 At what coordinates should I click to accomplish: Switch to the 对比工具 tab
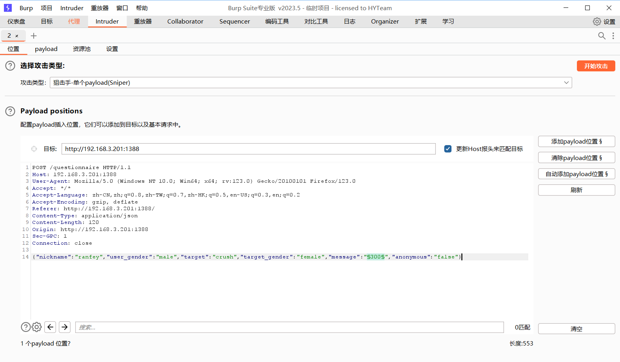click(316, 22)
